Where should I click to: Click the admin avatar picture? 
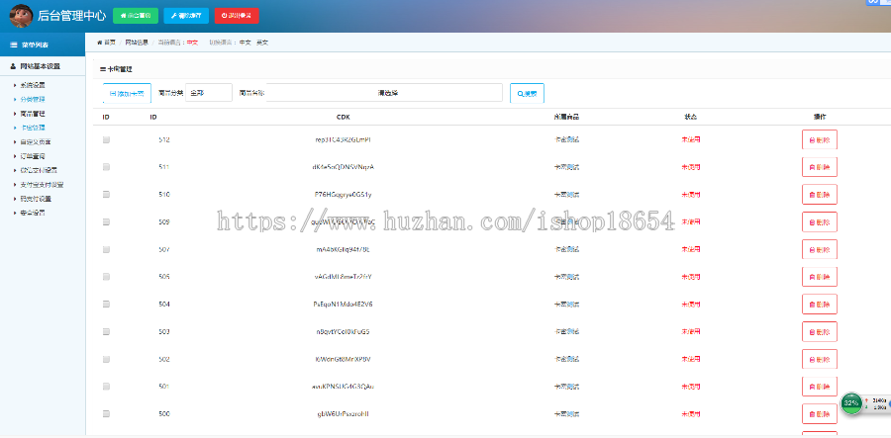pos(21,16)
